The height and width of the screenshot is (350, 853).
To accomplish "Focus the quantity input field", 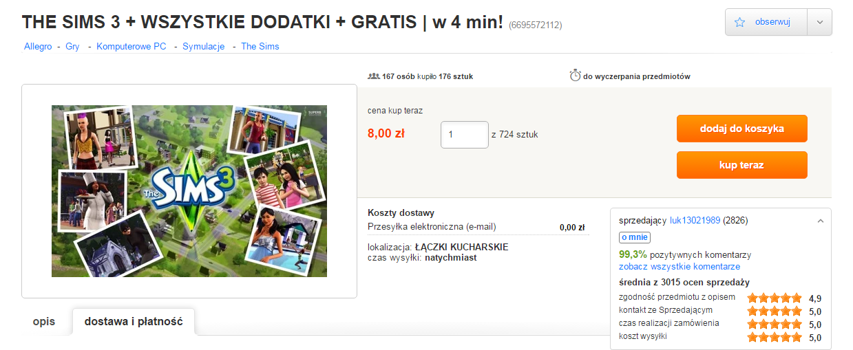I will [465, 134].
